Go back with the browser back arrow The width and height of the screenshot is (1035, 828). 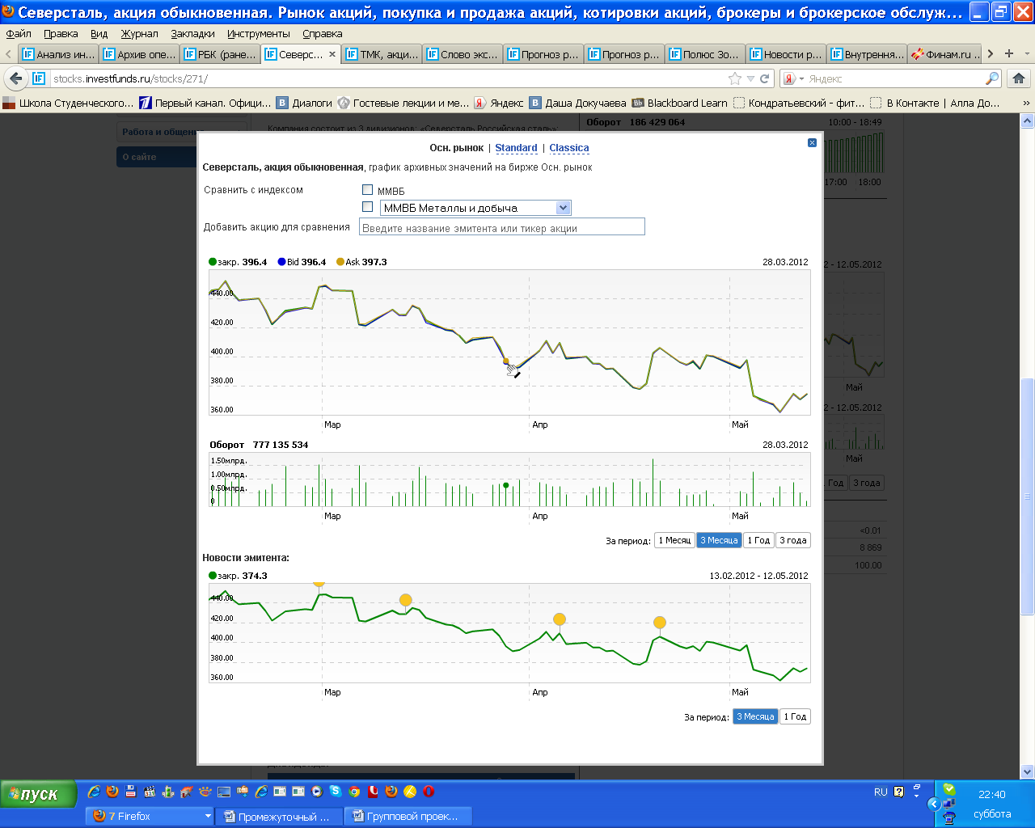tap(15, 78)
